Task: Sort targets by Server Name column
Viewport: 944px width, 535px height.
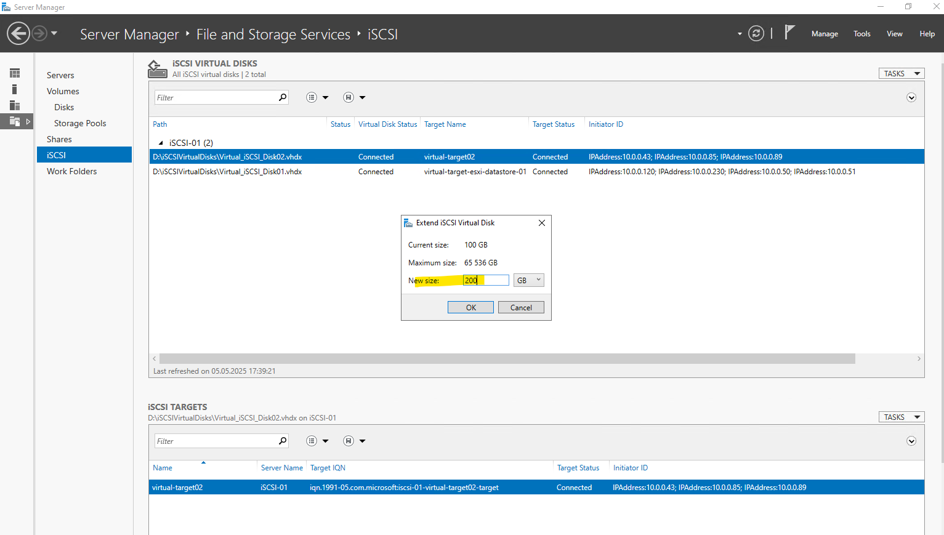Action: point(282,468)
